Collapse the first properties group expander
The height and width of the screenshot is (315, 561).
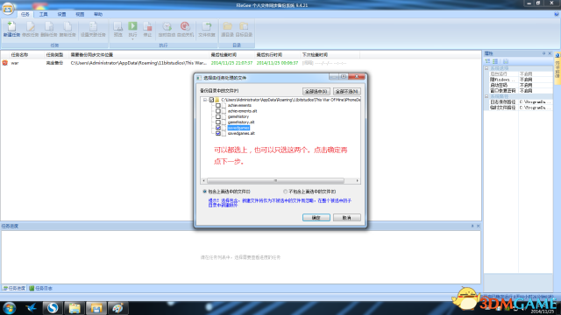coord(486,68)
